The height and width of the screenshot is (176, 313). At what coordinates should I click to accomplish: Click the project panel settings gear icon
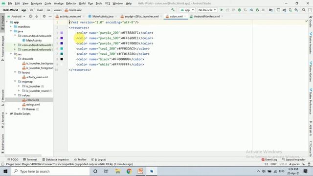44,16
